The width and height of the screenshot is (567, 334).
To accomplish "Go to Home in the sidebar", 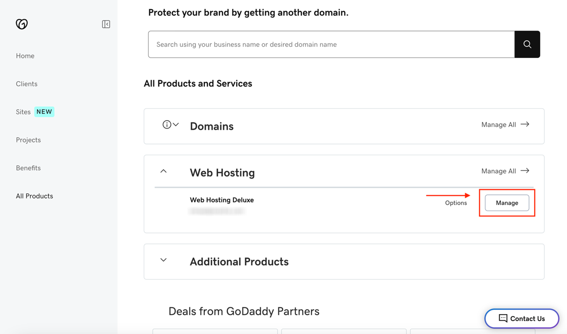I will click(x=25, y=56).
